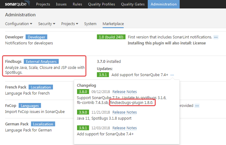Expand the Configuration dropdown
The height and width of the screenshot is (145, 226).
pos(19,24)
